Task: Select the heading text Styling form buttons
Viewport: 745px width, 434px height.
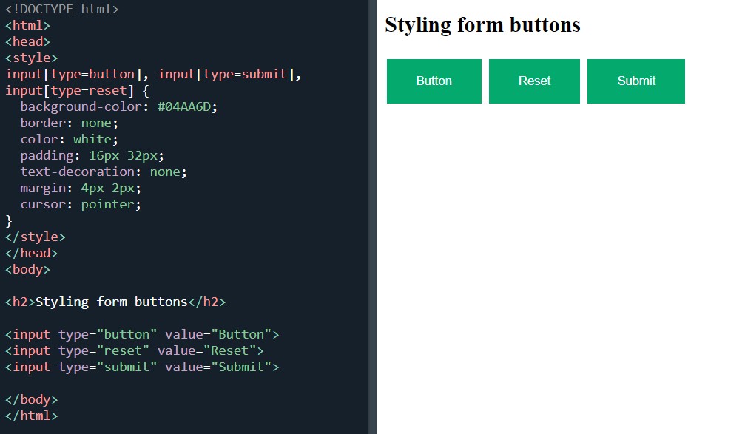Action: (x=482, y=24)
